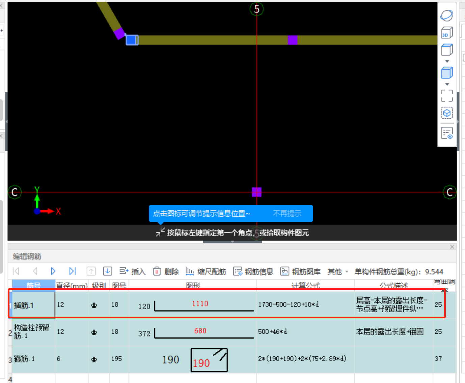Screen dimensions: 465x383
Task: Click diameter cell 6 in 箍筋 row
Action: point(72,359)
